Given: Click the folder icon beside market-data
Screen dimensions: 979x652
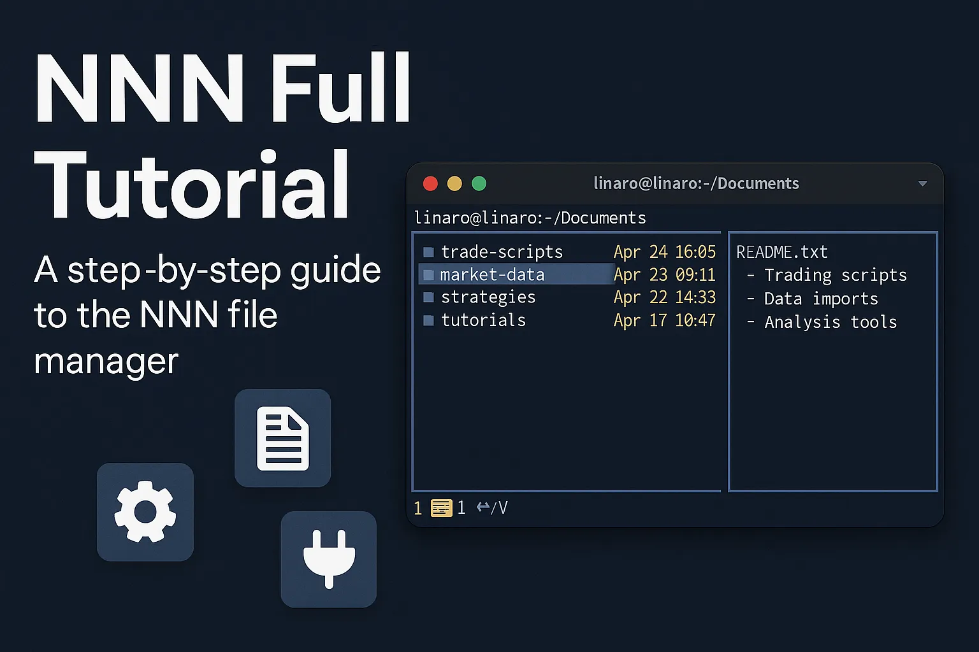Looking at the screenshot, I should point(428,275).
